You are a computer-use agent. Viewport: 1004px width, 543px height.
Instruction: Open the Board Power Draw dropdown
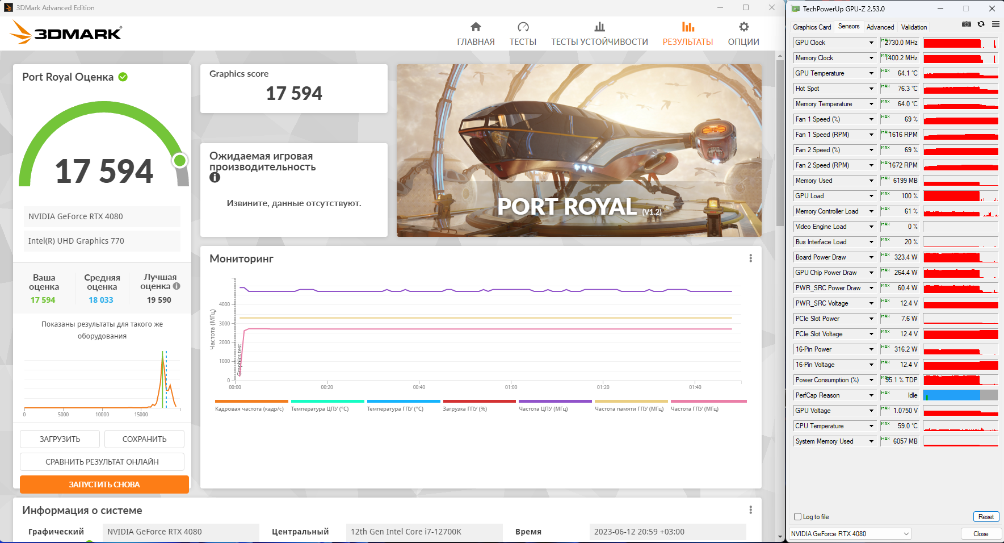point(871,257)
